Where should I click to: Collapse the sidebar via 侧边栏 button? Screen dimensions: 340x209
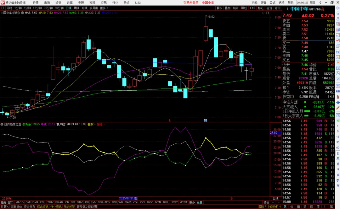point(276,206)
